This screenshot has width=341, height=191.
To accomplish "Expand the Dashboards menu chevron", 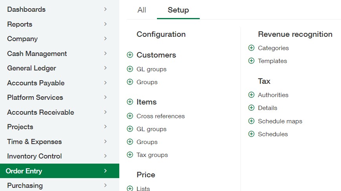I will pos(105,9).
